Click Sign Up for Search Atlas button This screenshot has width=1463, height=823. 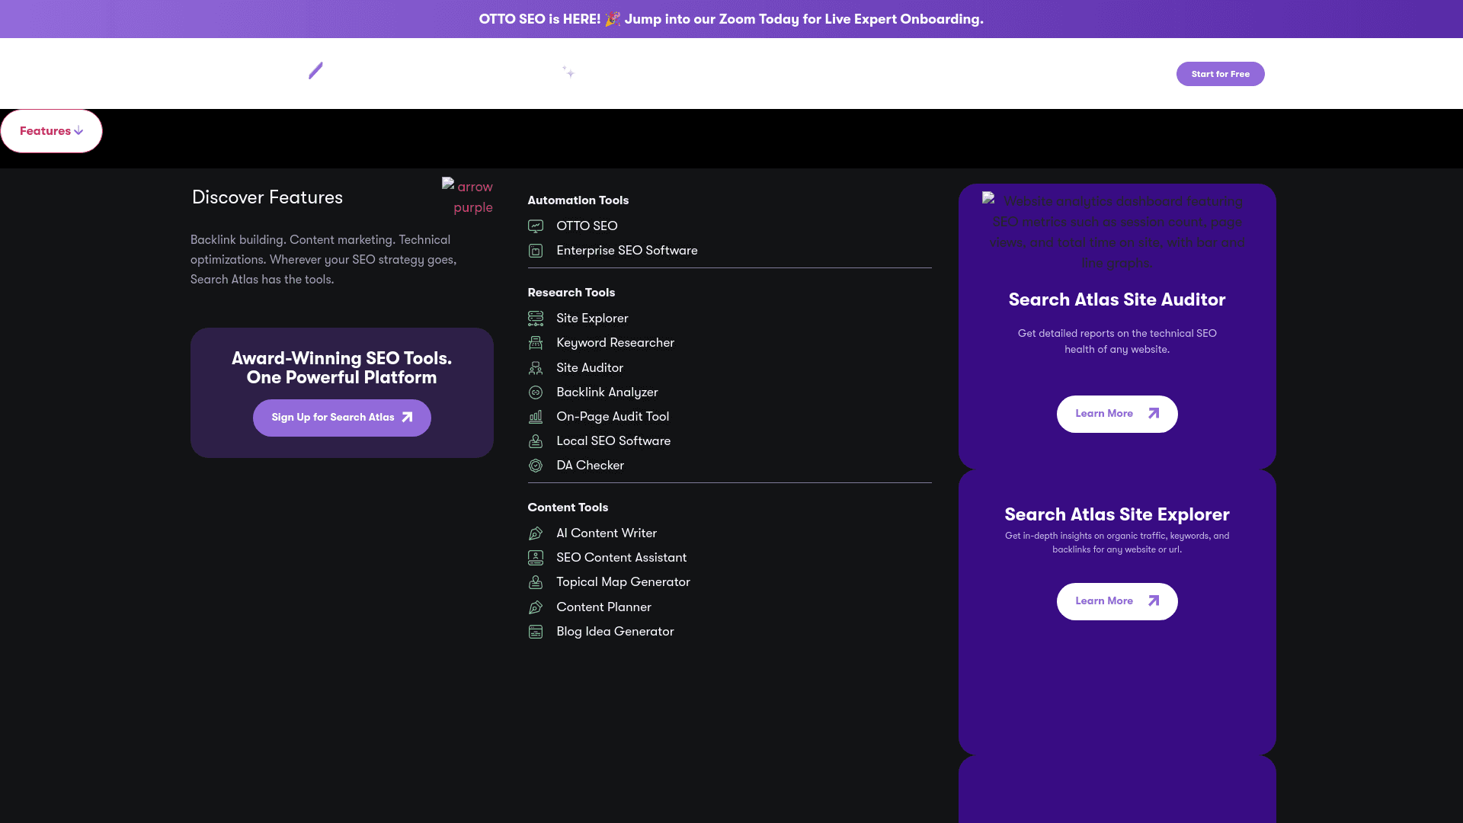341,418
